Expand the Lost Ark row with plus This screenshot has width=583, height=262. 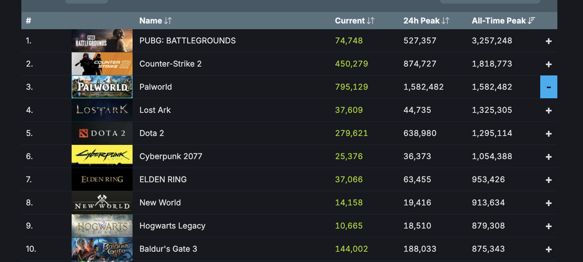(x=549, y=110)
